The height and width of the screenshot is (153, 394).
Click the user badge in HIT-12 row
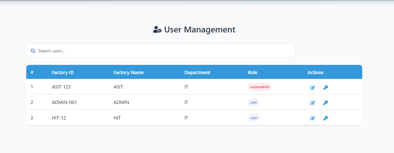(x=253, y=118)
